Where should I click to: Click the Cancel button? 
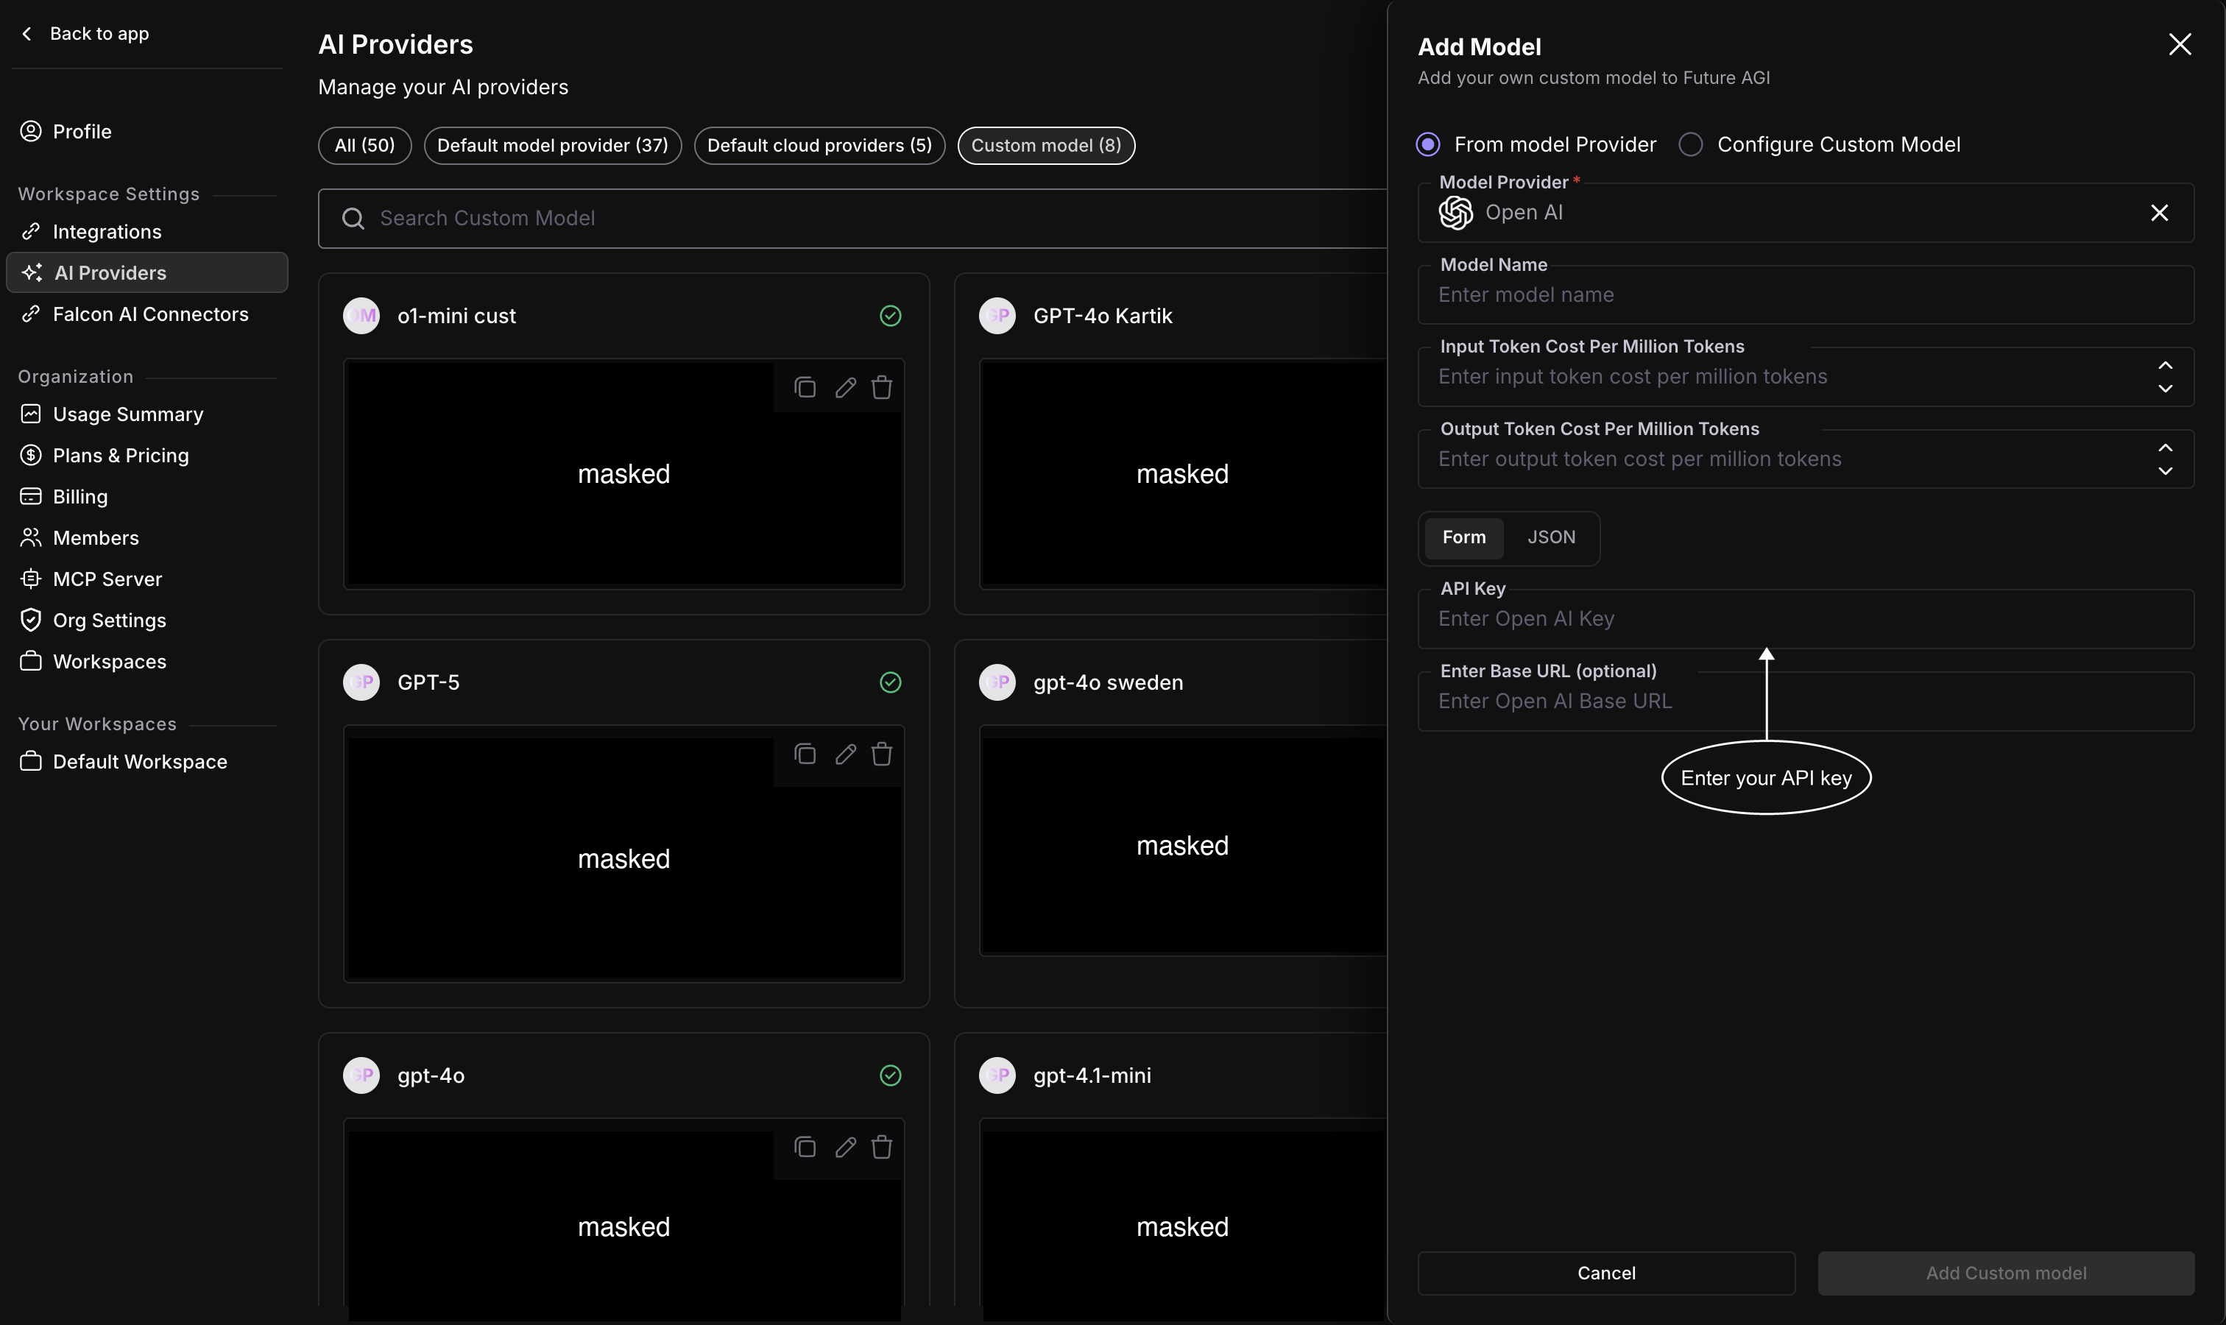pos(1606,1273)
